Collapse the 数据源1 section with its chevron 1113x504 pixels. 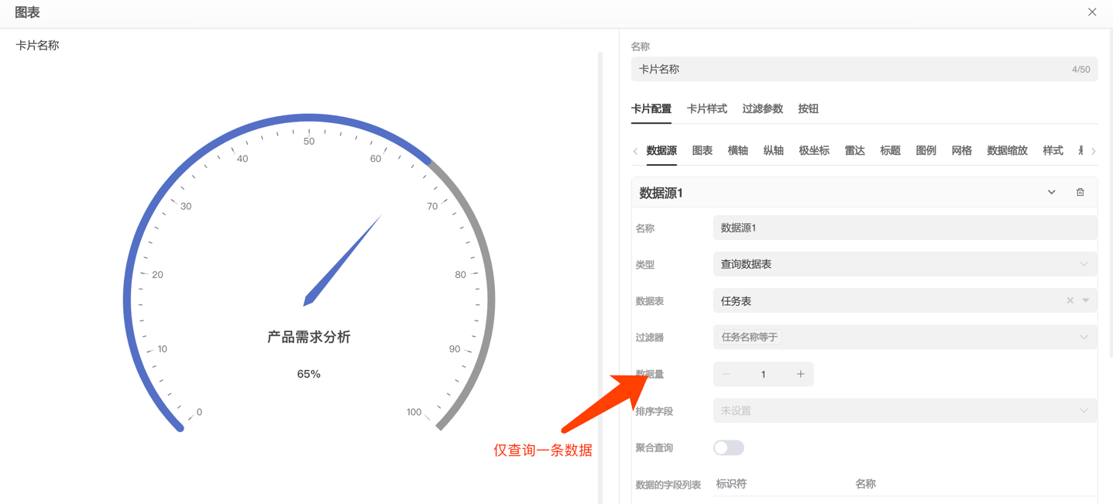[x=1051, y=191]
